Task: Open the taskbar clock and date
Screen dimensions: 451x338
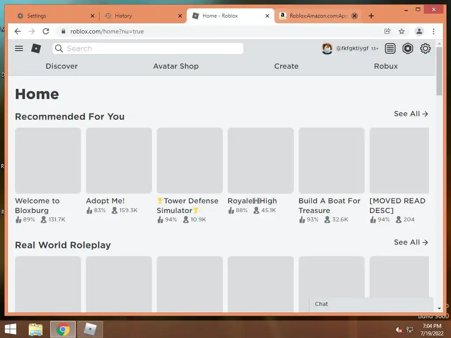Action: 432,330
